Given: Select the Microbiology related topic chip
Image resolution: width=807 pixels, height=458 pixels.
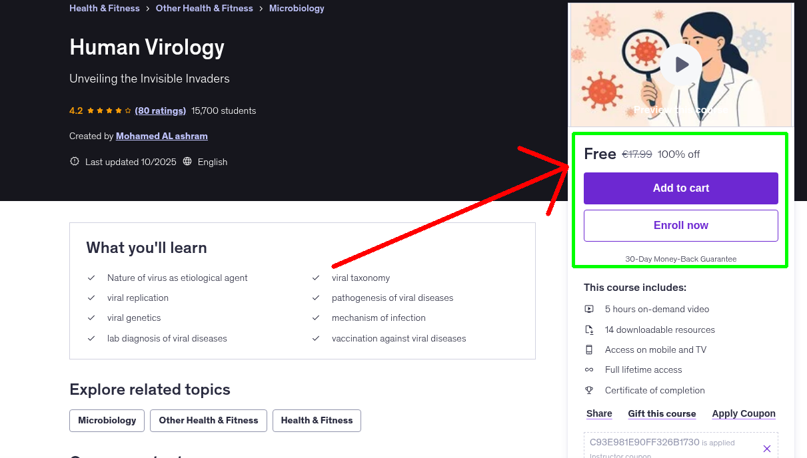Looking at the screenshot, I should [107, 421].
